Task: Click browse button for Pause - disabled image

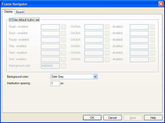Action: pos(152,40)
